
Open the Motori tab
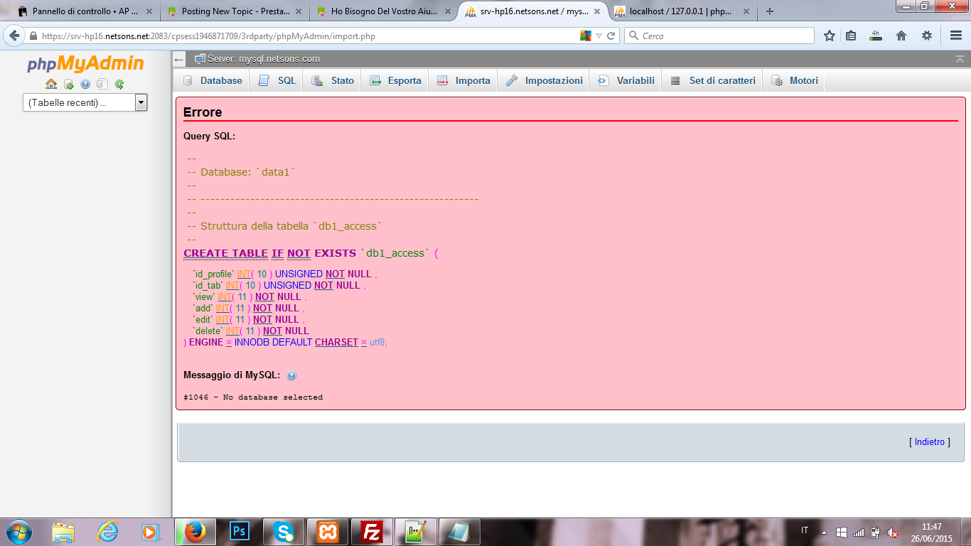(793, 81)
